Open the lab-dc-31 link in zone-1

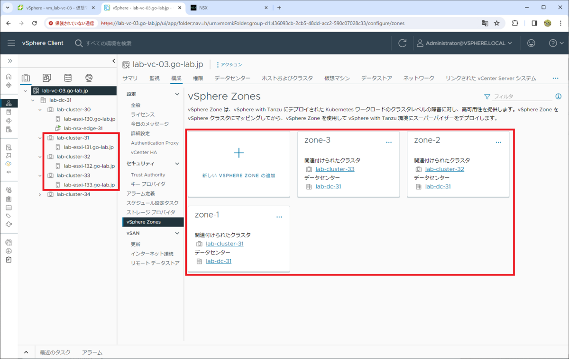pos(219,261)
